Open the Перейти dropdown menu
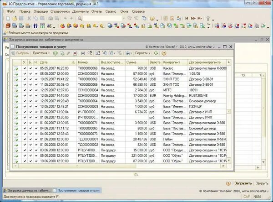 coord(142,53)
